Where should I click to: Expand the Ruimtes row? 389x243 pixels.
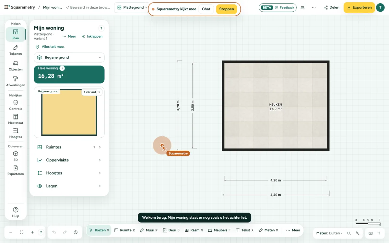click(x=69, y=147)
